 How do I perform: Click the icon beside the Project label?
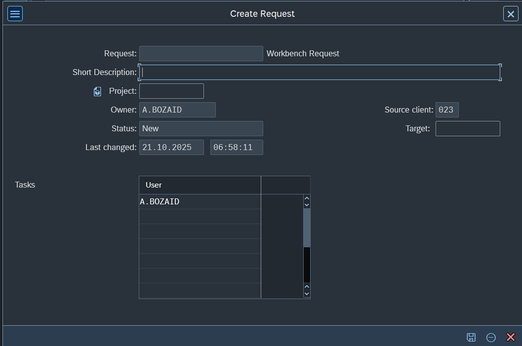(x=97, y=91)
